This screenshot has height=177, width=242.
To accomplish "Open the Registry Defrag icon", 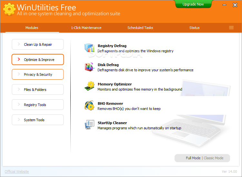I will 89,48.
